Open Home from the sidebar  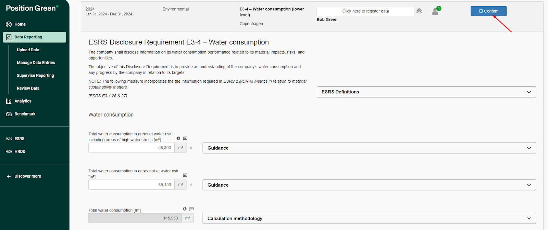point(20,24)
